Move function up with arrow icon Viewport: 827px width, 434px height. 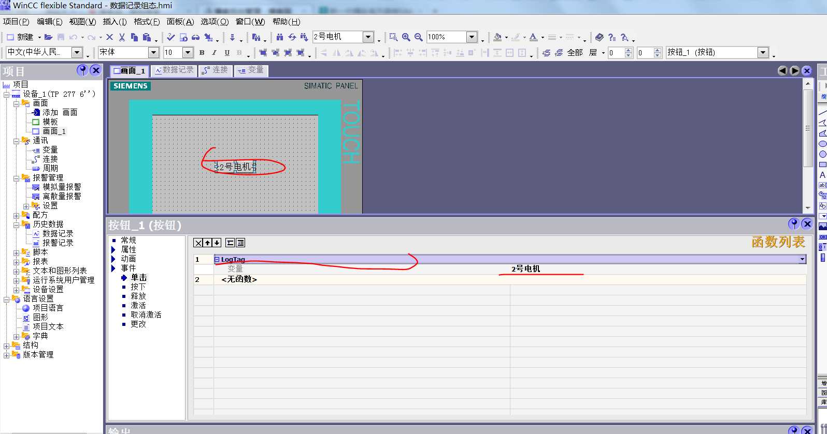tap(208, 243)
